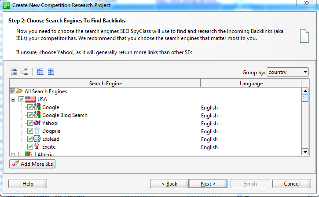Click the Exalead smiley icon
The width and height of the screenshot is (319, 197).
[x=37, y=139]
